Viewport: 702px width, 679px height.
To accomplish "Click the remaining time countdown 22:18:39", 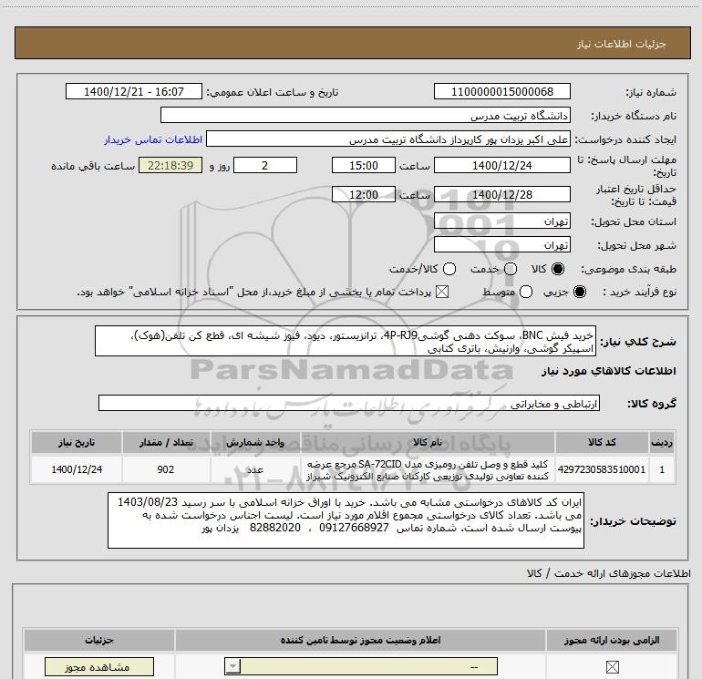I will point(170,165).
